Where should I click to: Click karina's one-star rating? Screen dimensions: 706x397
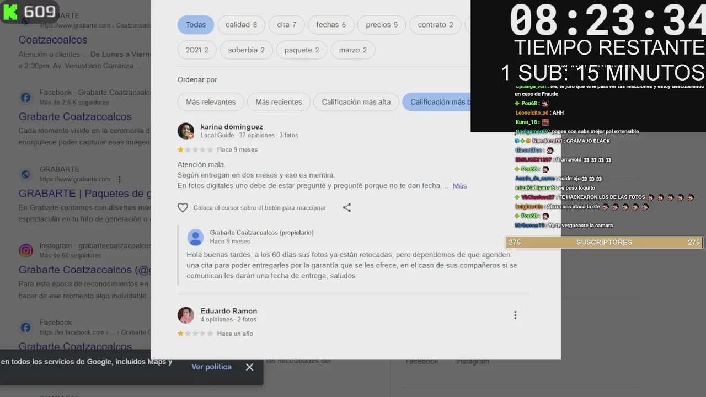195,149
